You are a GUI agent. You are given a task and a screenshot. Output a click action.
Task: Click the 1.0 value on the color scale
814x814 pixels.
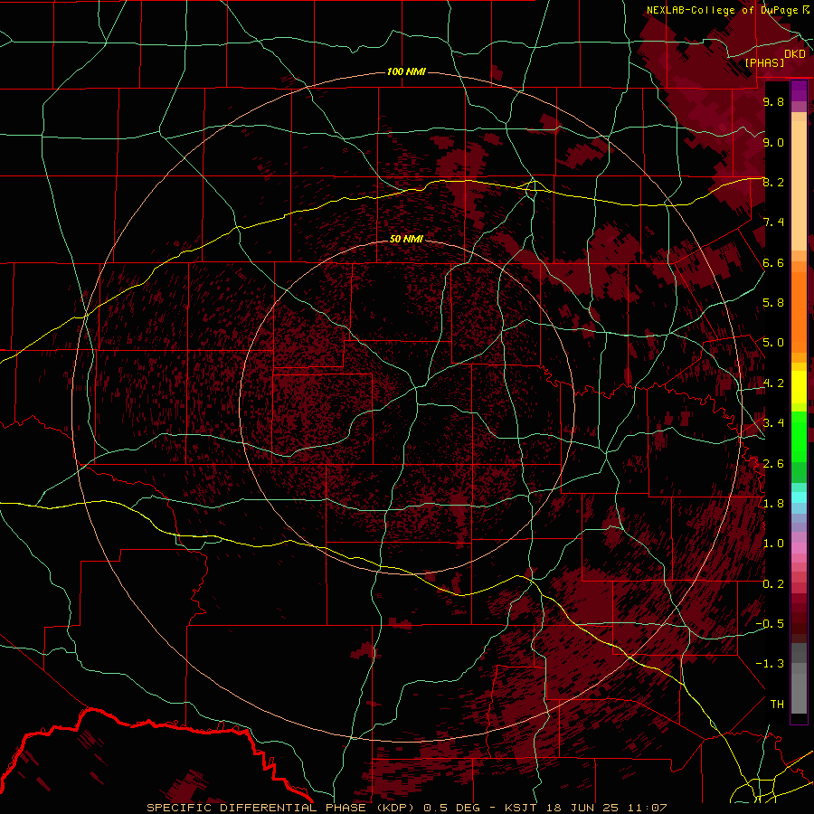[773, 544]
